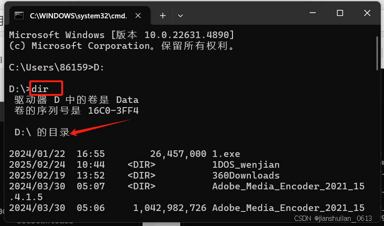Click the 1,042,982,726 file size

pyautogui.click(x=170, y=208)
